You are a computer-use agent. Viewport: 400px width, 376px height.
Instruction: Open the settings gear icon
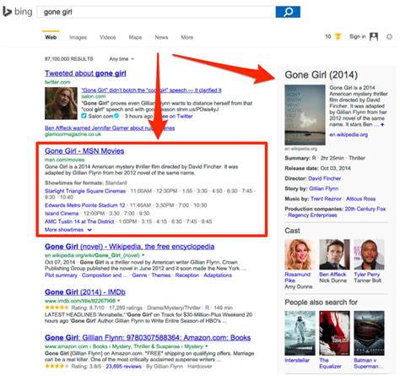click(389, 36)
